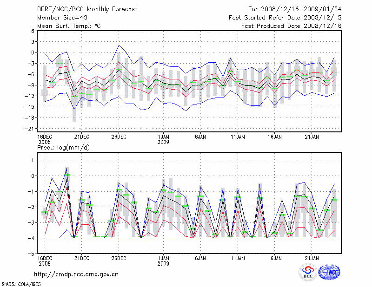Click 21DEC tick on precipitation chart axis
The height and width of the screenshot is (287, 372).
pyautogui.click(x=81, y=258)
